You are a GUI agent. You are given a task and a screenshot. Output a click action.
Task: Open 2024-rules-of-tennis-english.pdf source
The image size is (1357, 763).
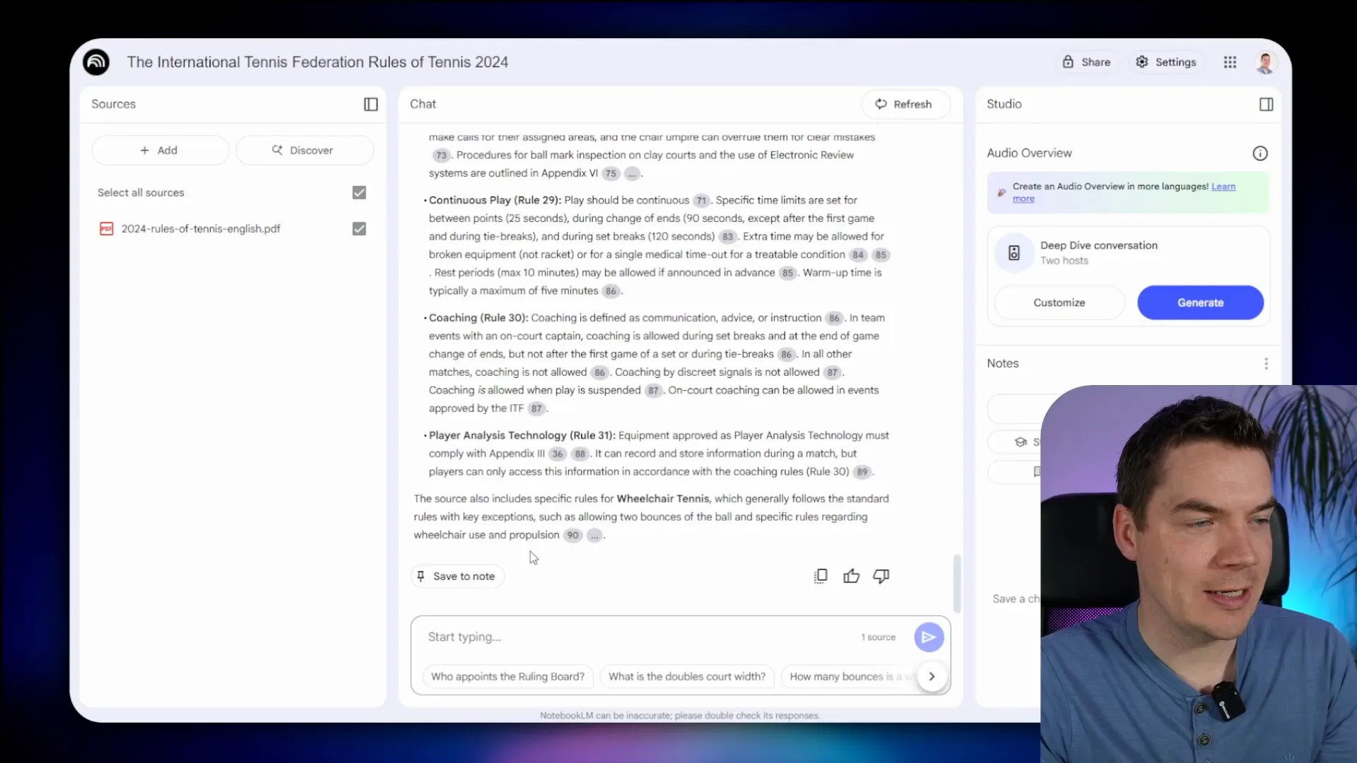coord(201,229)
